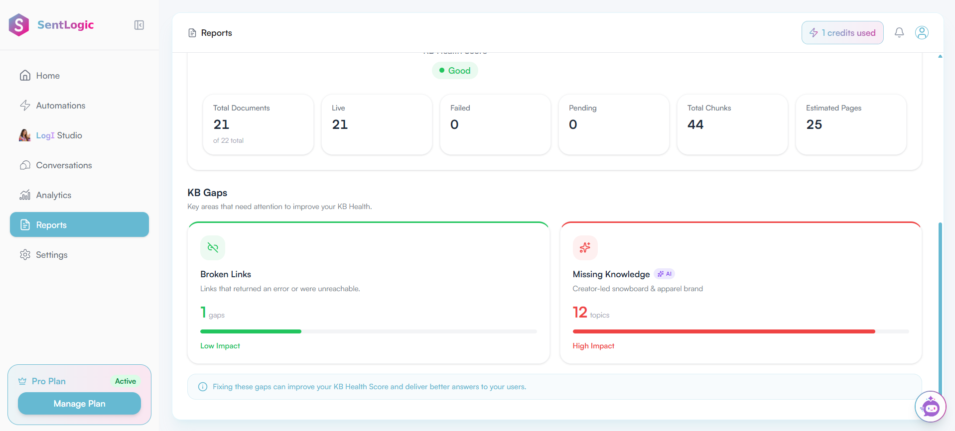Collapse the sidebar panel
This screenshot has height=431, width=955.
point(139,25)
